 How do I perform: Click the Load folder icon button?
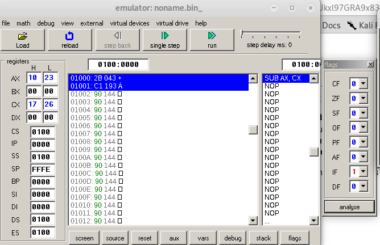23,36
